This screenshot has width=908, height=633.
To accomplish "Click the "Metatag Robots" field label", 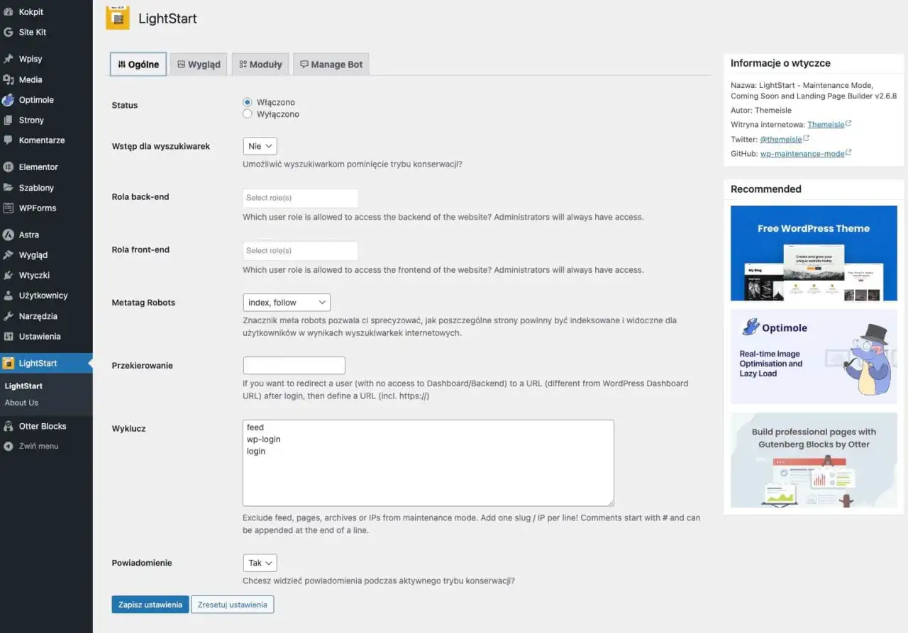I will 143,303.
